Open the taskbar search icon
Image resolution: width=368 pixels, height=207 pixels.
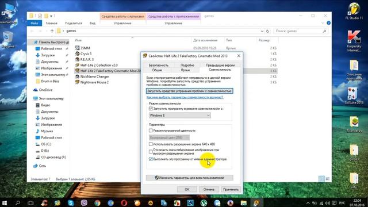point(18,203)
